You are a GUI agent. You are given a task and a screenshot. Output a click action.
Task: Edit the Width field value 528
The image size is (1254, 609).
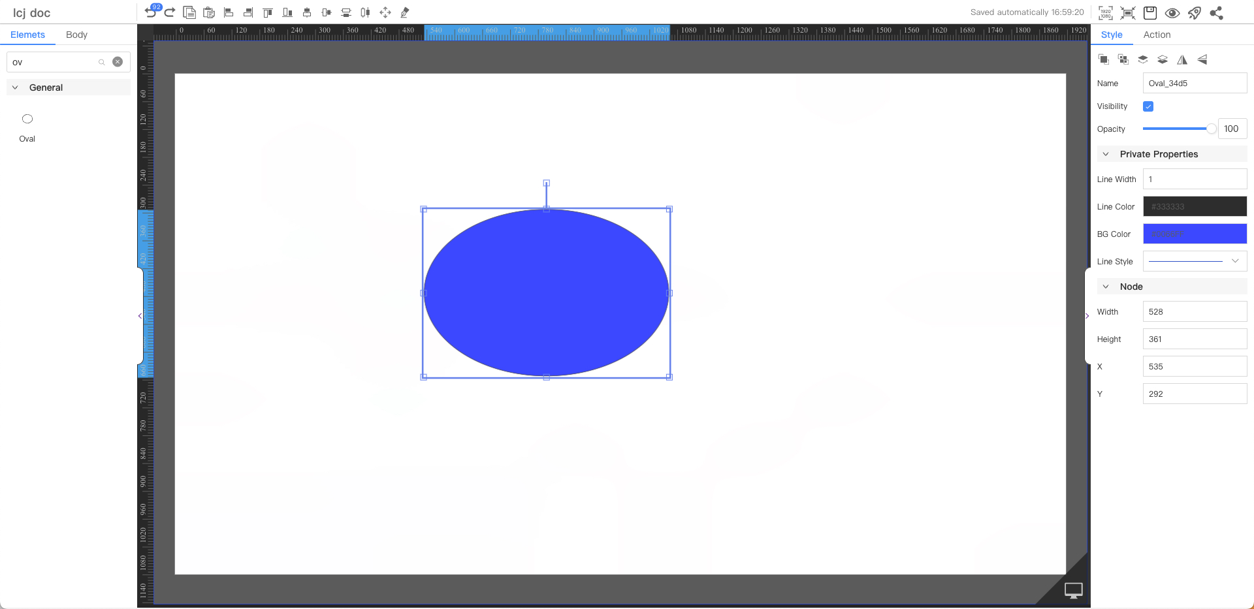[x=1195, y=311]
